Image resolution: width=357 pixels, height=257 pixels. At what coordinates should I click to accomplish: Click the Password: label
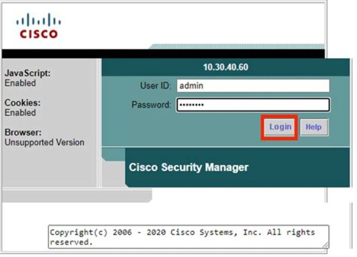pyautogui.click(x=151, y=105)
